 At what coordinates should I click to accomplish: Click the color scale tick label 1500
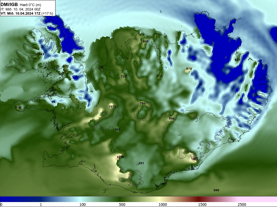tap(202, 205)
